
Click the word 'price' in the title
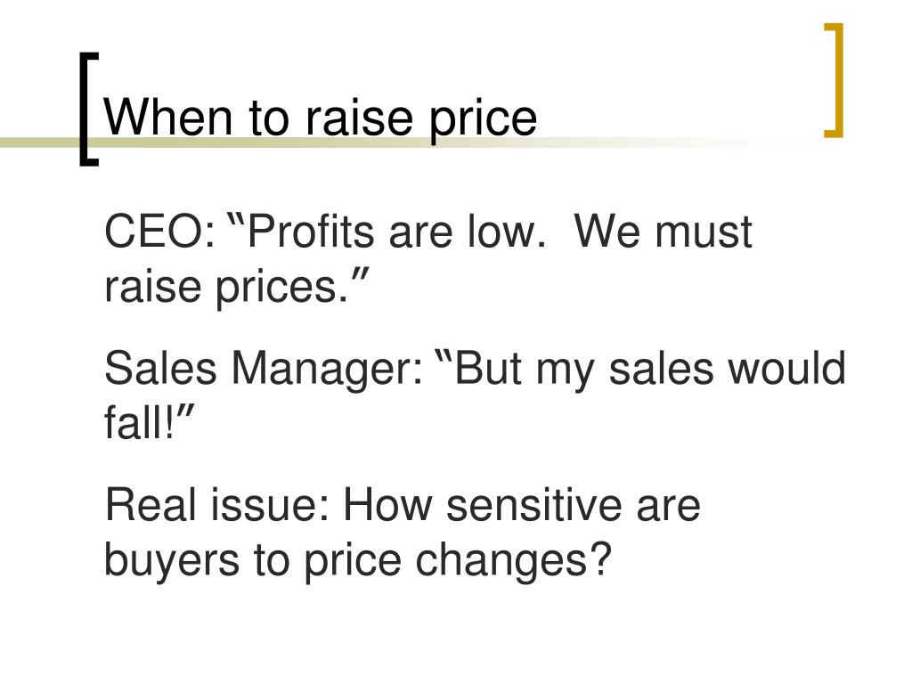(483, 121)
